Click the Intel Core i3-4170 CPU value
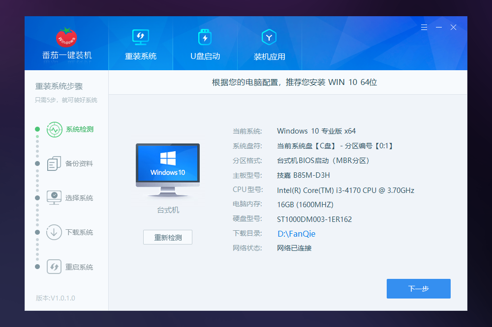The image size is (492, 327). pos(345,191)
